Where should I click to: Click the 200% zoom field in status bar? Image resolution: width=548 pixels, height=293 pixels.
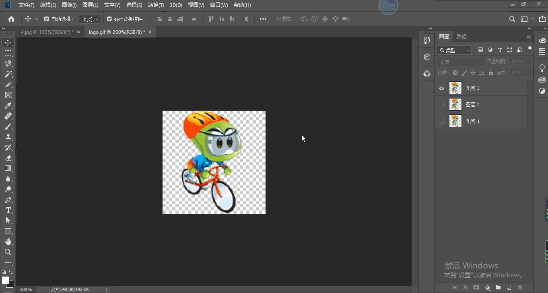click(x=26, y=289)
